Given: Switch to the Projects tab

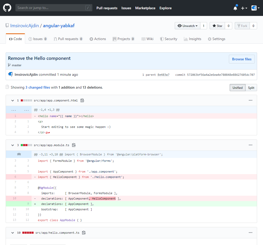Looking at the screenshot, I should [x=124, y=39].
